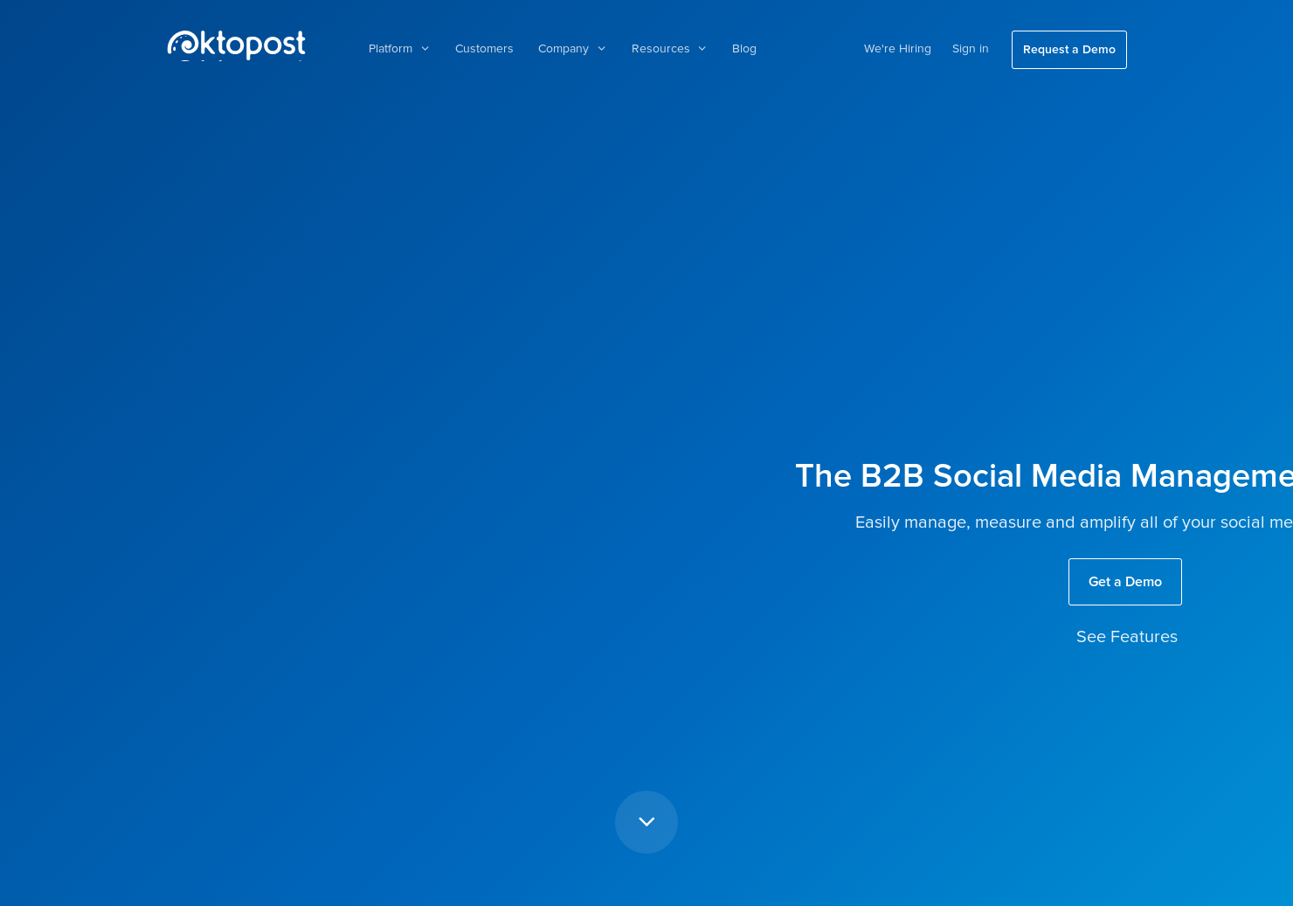Image resolution: width=1293 pixels, height=906 pixels.
Task: Open the Resources menu
Action: [x=660, y=49]
